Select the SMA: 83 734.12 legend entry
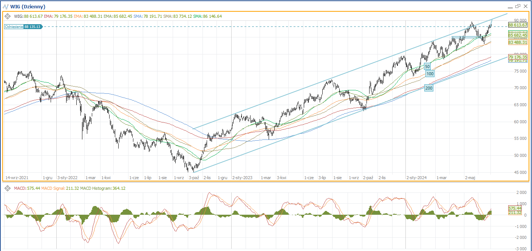The height and width of the screenshot is (251, 532). [178, 16]
